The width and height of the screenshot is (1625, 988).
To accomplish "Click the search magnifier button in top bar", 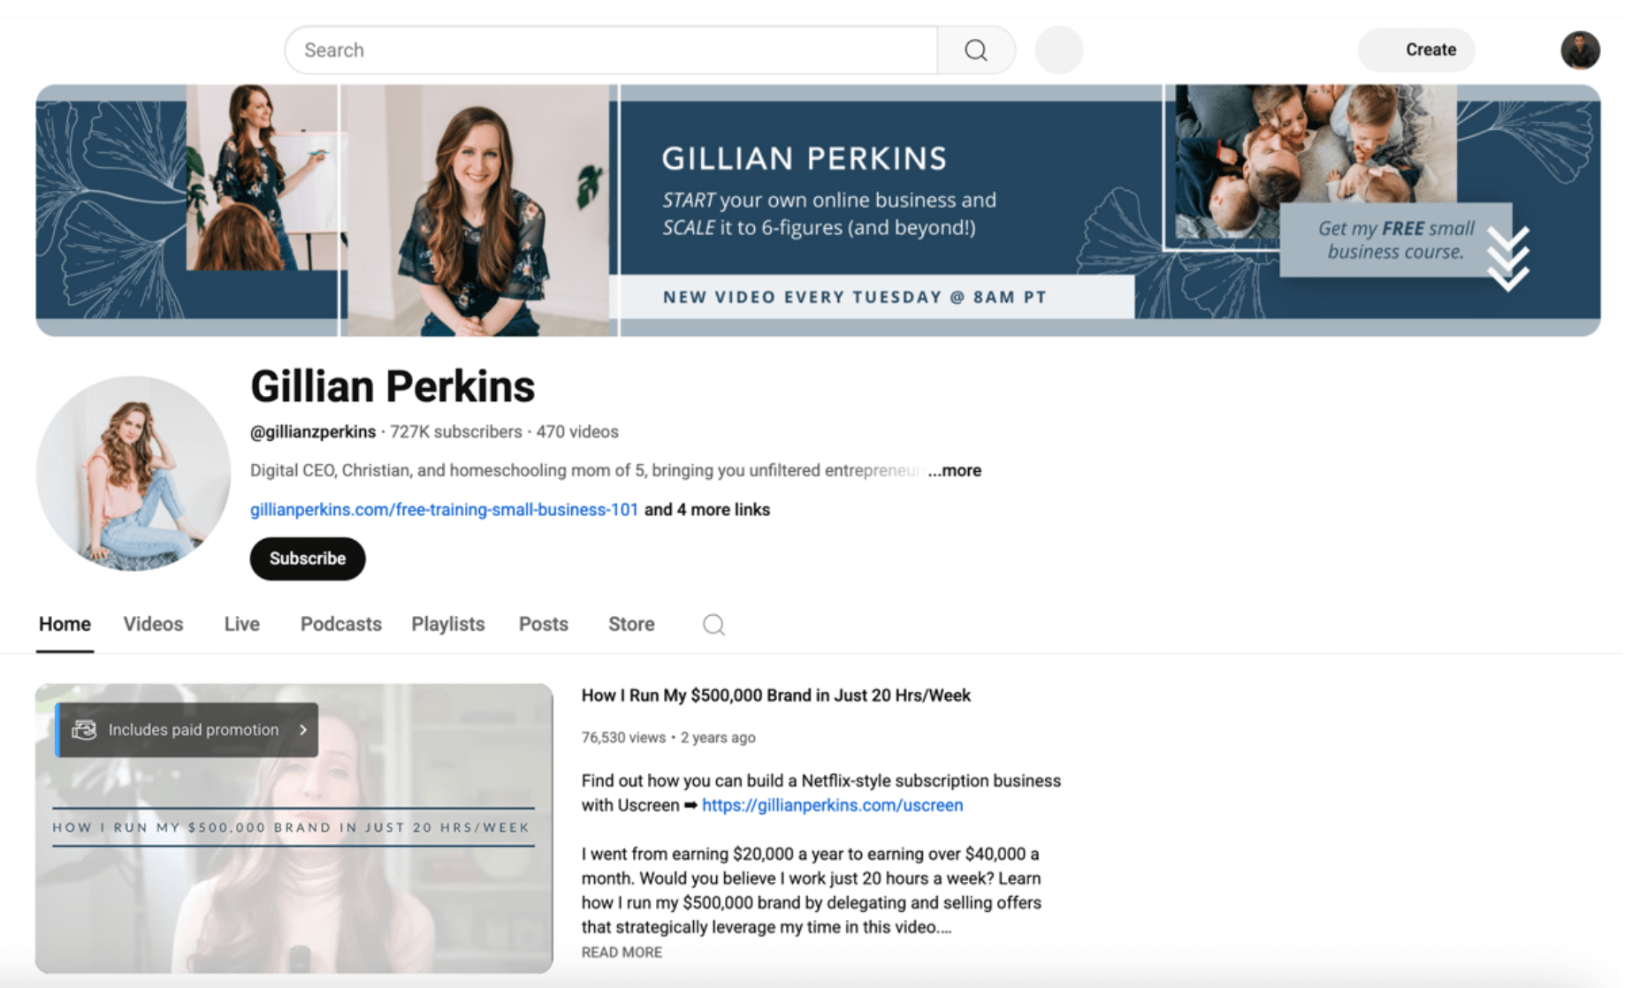I will (x=976, y=50).
